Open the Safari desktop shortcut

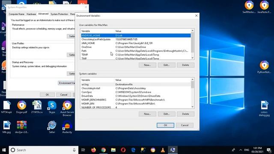(52, 127)
